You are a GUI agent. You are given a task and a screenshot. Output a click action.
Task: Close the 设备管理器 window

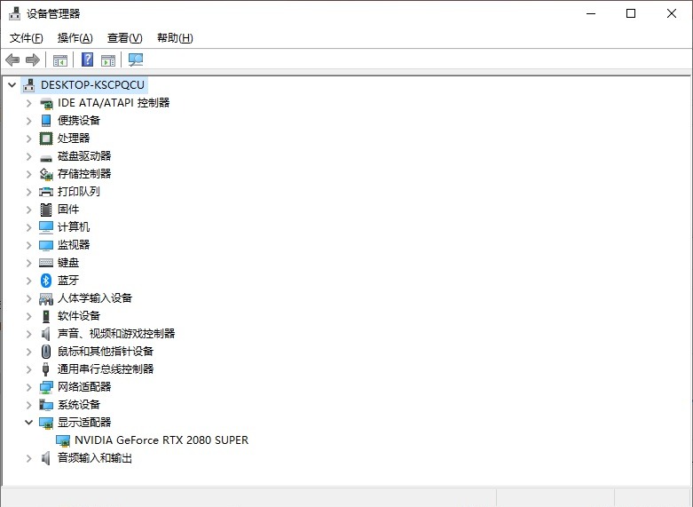tap(672, 13)
